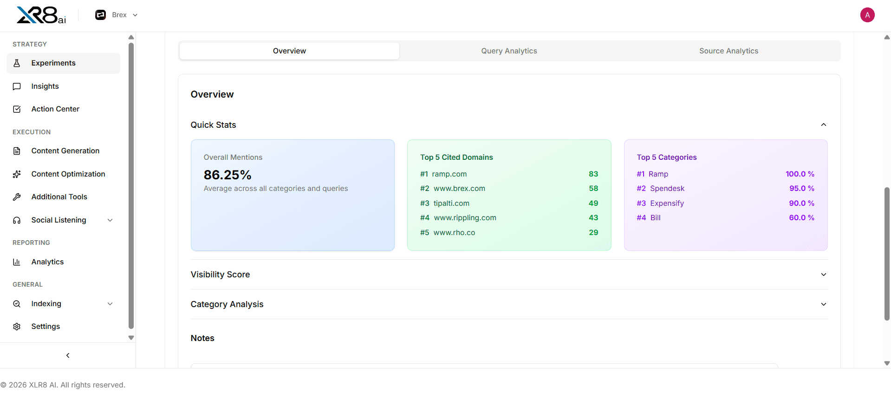Click the Analytics bar chart icon
891x400 pixels.
click(x=17, y=262)
